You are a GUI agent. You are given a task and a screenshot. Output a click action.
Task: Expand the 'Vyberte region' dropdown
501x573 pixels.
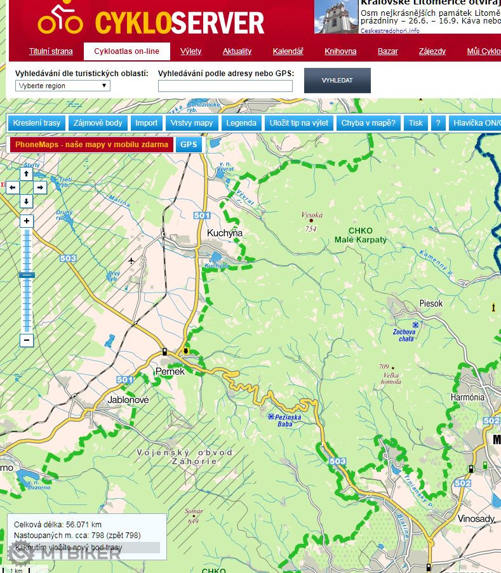62,86
